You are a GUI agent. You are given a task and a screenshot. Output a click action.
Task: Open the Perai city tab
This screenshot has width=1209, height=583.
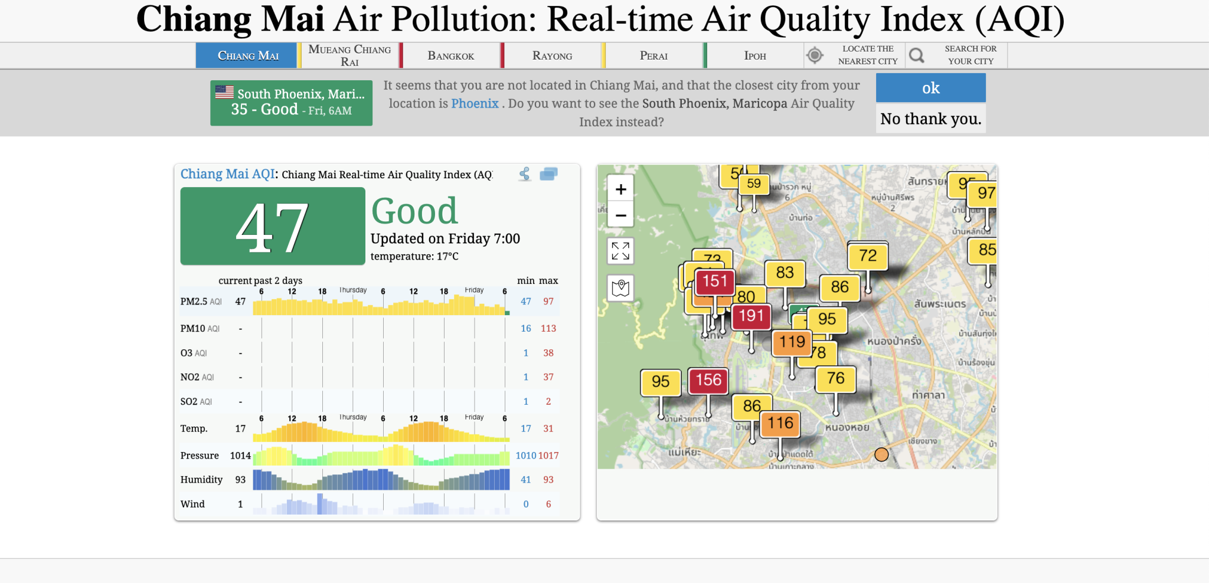pyautogui.click(x=653, y=55)
